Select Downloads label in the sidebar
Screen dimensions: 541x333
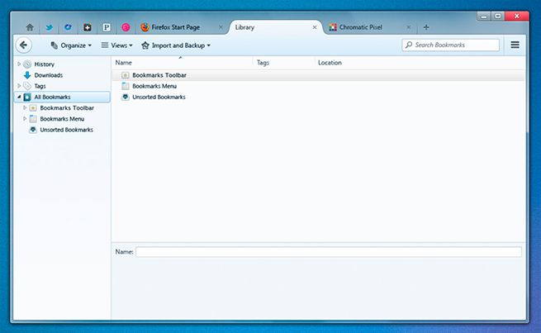[x=49, y=75]
